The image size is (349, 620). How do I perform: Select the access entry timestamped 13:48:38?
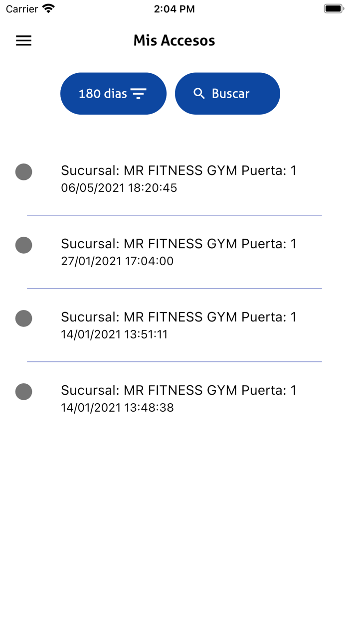point(178,398)
